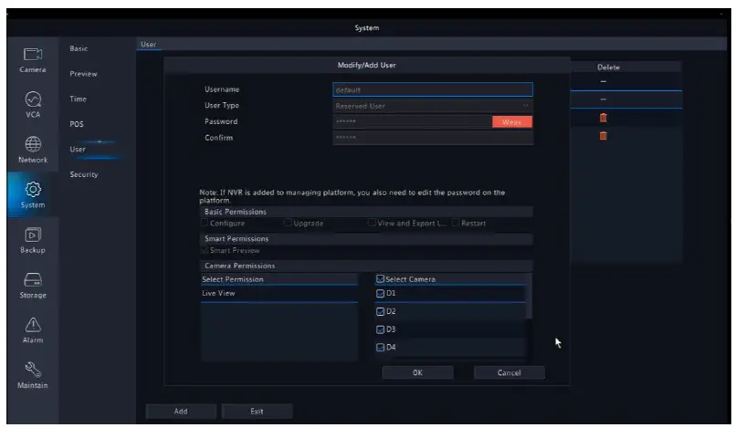Uncheck camera D4 checkbox

(380, 348)
